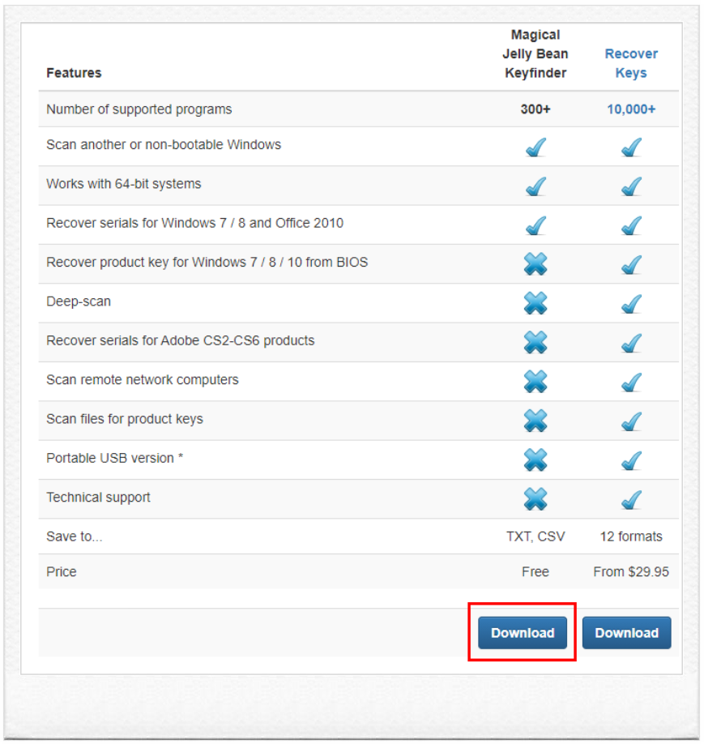Click Recover serials for Windows 7 / 8 text
Image resolution: width=704 pixels, height=744 pixels.
(x=195, y=223)
